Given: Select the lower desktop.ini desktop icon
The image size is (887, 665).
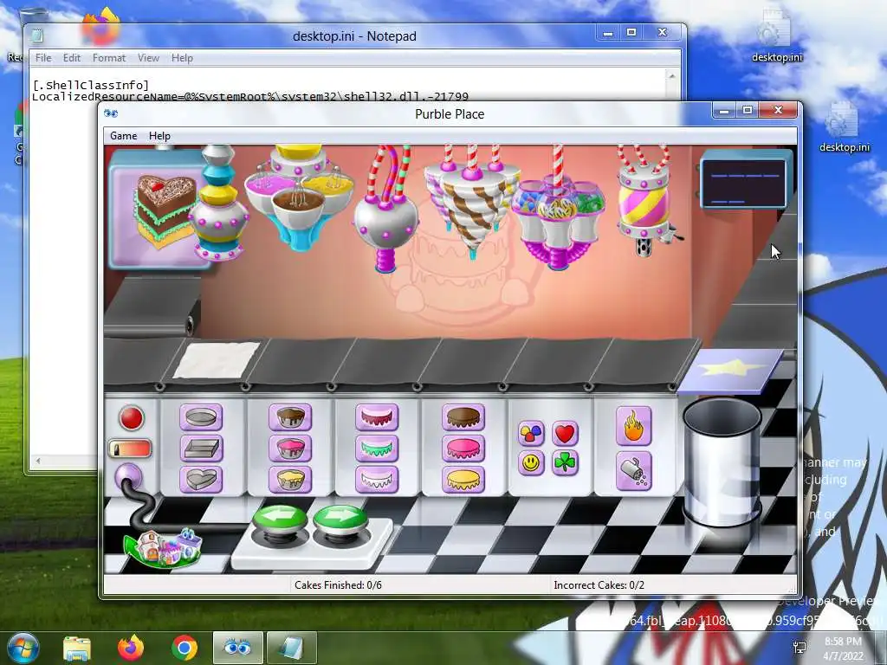Looking at the screenshot, I should (x=844, y=126).
